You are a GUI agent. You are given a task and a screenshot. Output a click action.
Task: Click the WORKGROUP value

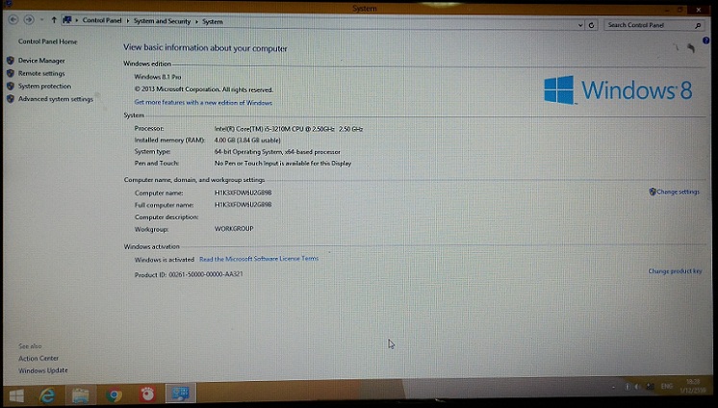pos(234,228)
